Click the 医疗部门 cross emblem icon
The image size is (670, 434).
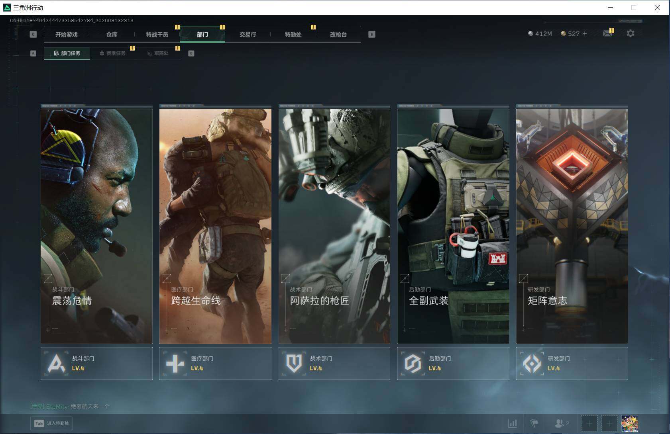(x=175, y=364)
